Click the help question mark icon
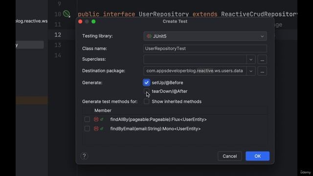313x176 pixels. point(84,156)
